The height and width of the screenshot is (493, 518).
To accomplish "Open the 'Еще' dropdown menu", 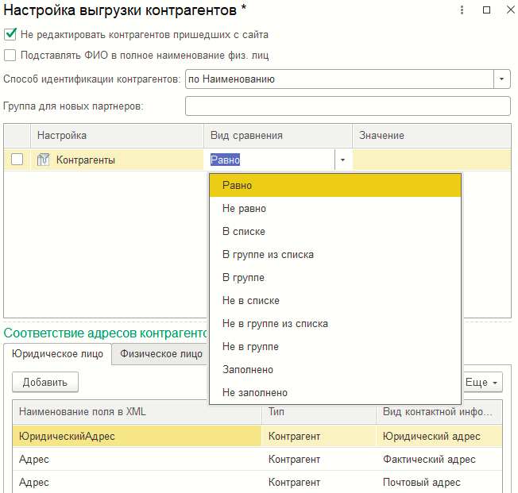I will tap(481, 383).
